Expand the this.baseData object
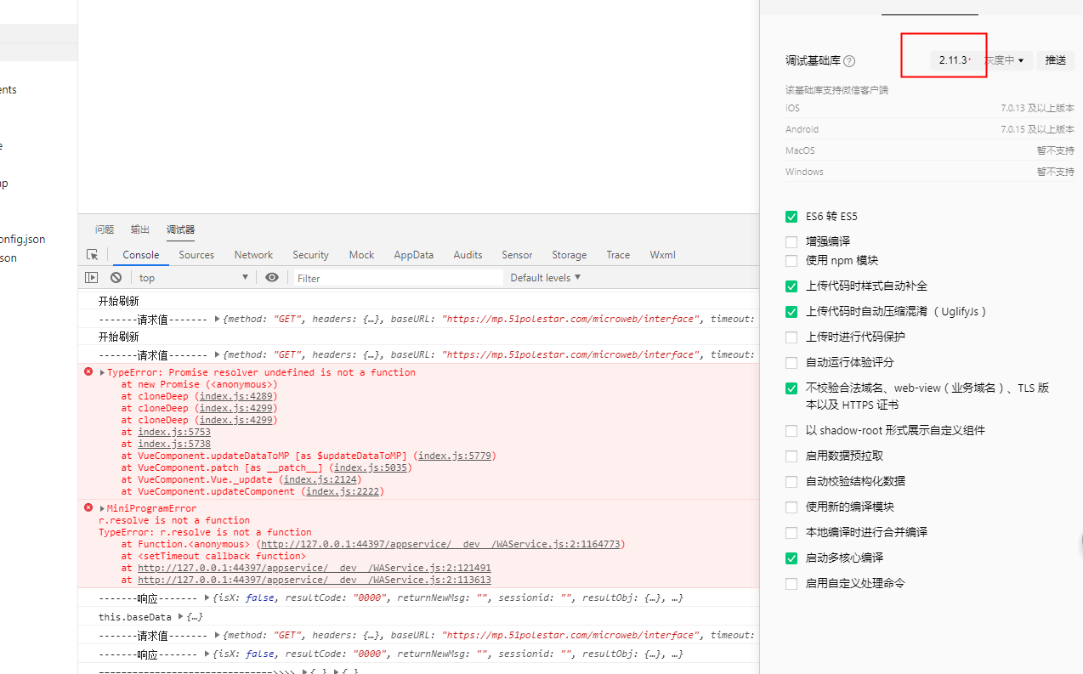 [180, 617]
